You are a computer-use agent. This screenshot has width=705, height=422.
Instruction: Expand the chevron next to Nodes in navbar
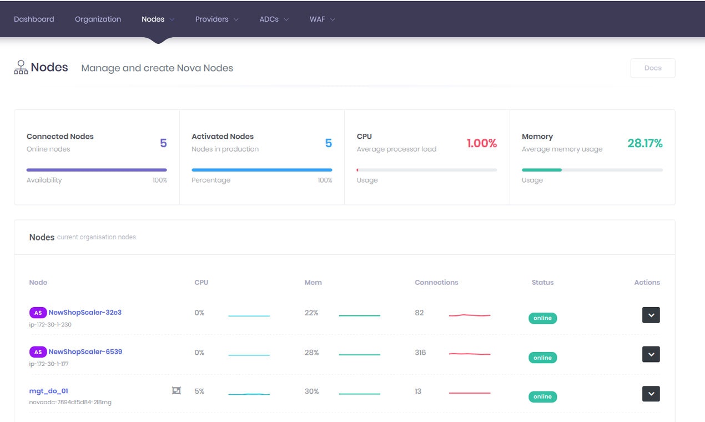[172, 19]
